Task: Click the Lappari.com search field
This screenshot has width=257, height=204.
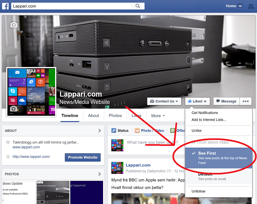Action: (x=71, y=6)
